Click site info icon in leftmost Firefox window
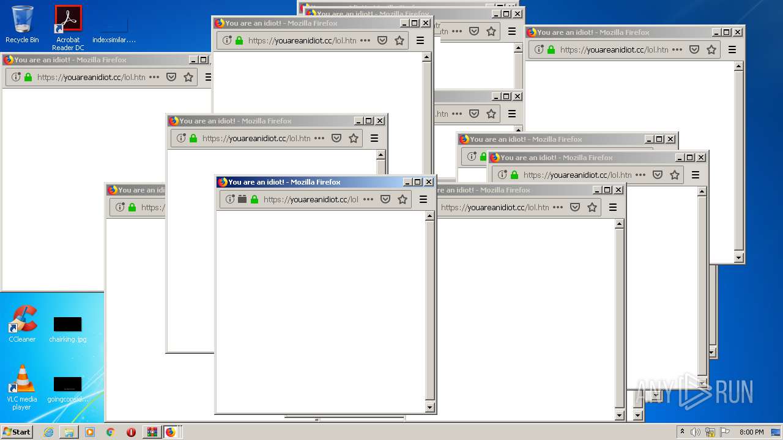Screen dimensions: 783x440 pos(16,77)
